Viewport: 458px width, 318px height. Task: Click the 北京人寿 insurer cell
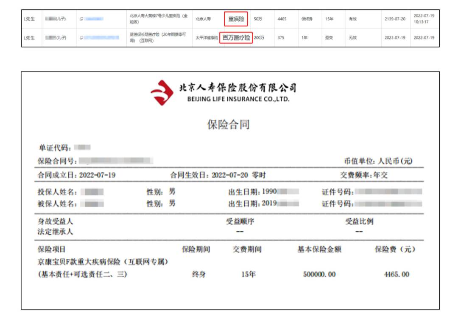pyautogui.click(x=203, y=19)
